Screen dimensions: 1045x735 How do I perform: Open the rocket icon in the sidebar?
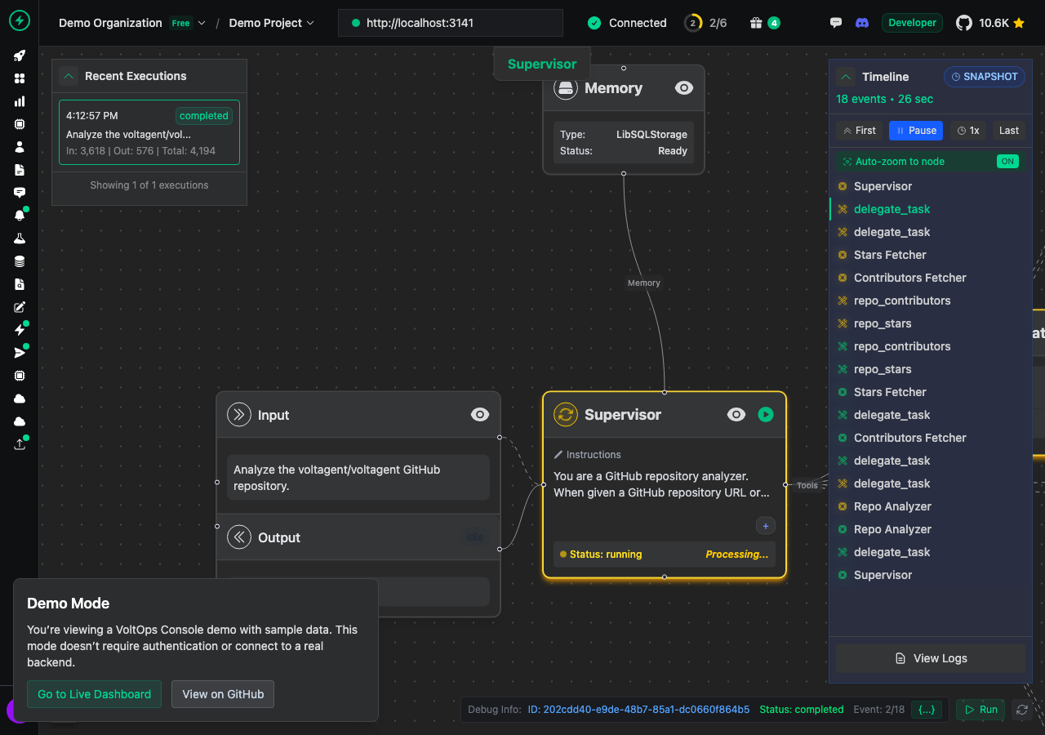click(20, 56)
